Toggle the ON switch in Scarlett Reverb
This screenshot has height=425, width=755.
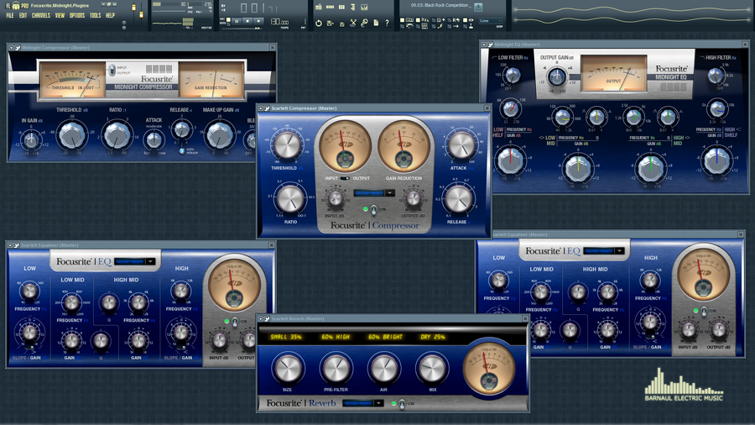(402, 404)
